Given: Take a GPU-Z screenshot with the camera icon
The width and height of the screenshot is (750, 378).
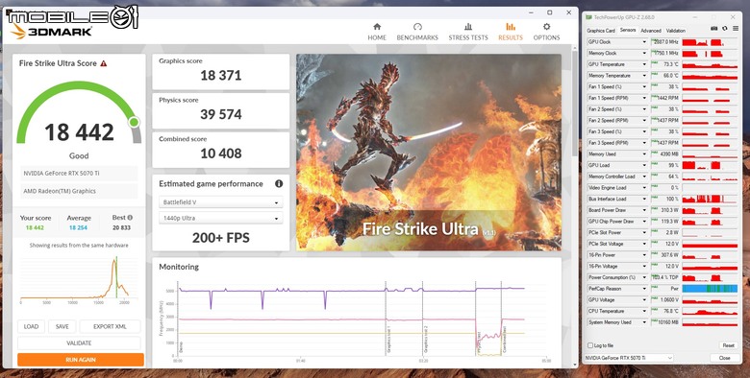Looking at the screenshot, I should pyautogui.click(x=713, y=30).
